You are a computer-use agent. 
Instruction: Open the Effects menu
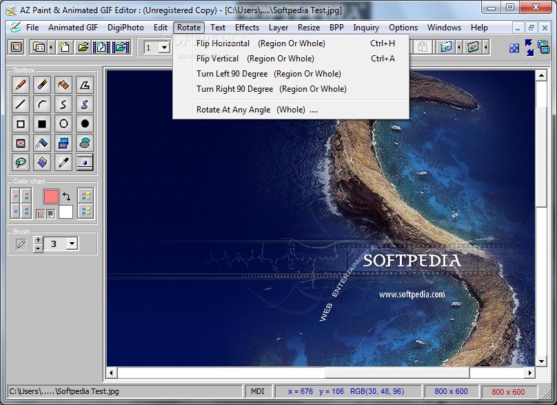click(x=247, y=28)
